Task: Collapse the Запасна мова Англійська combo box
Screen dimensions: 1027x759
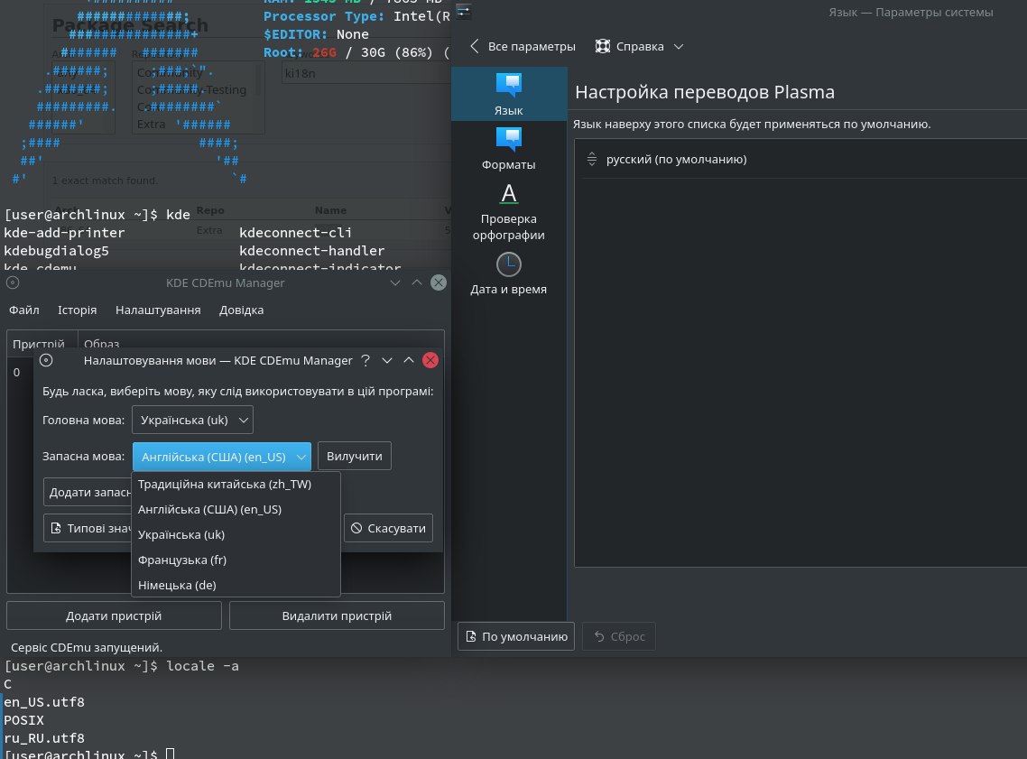Action: [222, 457]
